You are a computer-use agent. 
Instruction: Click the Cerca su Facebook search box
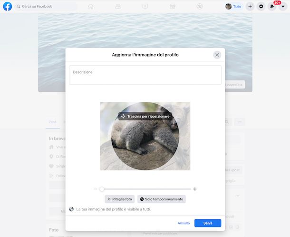[46, 7]
